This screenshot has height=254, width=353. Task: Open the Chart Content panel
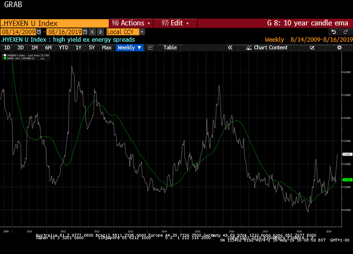coord(267,47)
